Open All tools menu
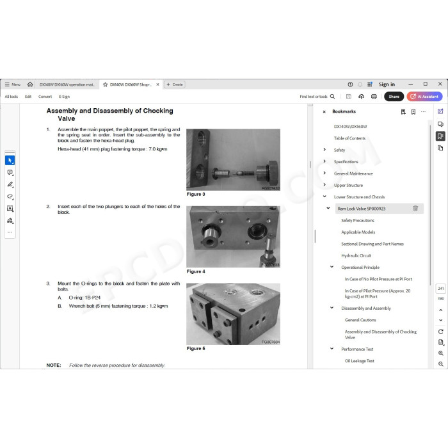Image resolution: width=448 pixels, height=448 pixels. pos(12,97)
